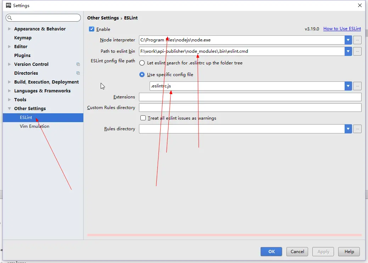Click the WebStorm logo in title bar

point(9,5)
